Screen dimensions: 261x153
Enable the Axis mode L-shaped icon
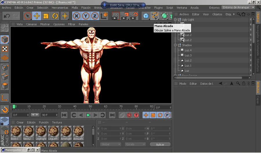5,98
